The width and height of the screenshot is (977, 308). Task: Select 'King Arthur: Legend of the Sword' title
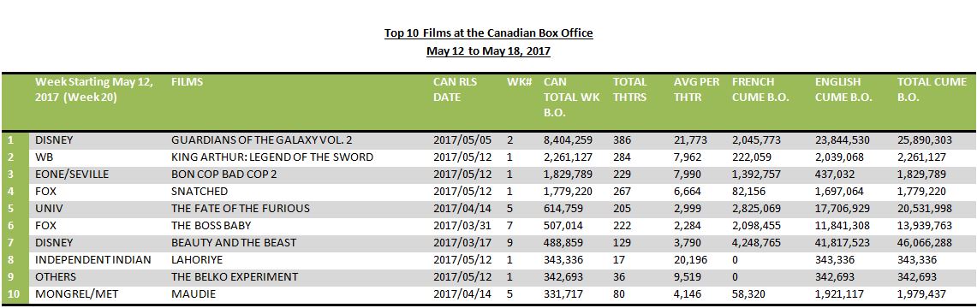(x=272, y=157)
